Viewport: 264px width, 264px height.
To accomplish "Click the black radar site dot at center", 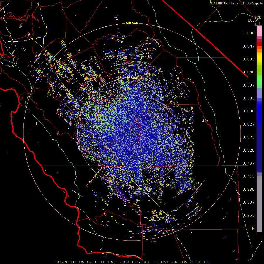I will [132, 132].
